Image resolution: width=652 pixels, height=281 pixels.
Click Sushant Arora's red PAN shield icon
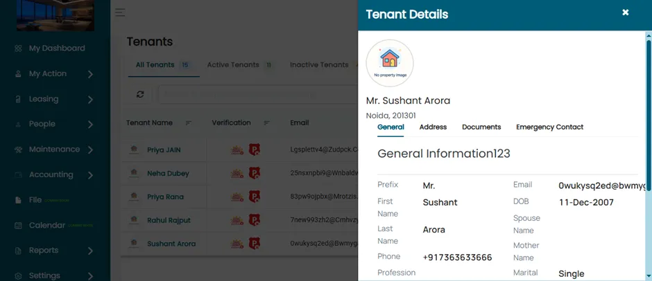[255, 243]
